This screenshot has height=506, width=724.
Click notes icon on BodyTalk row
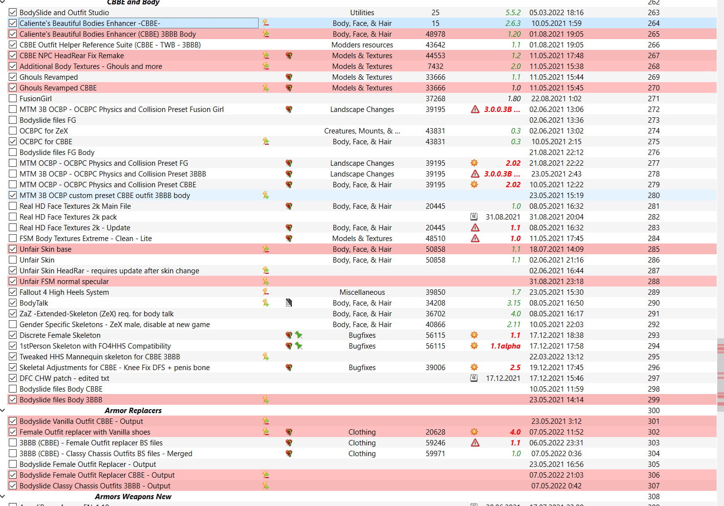(x=289, y=303)
